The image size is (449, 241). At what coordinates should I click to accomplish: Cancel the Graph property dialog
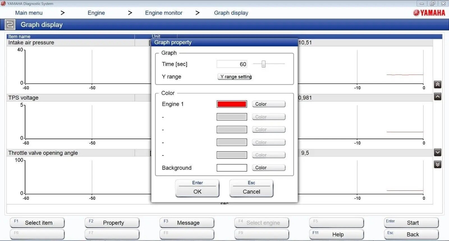(x=251, y=188)
